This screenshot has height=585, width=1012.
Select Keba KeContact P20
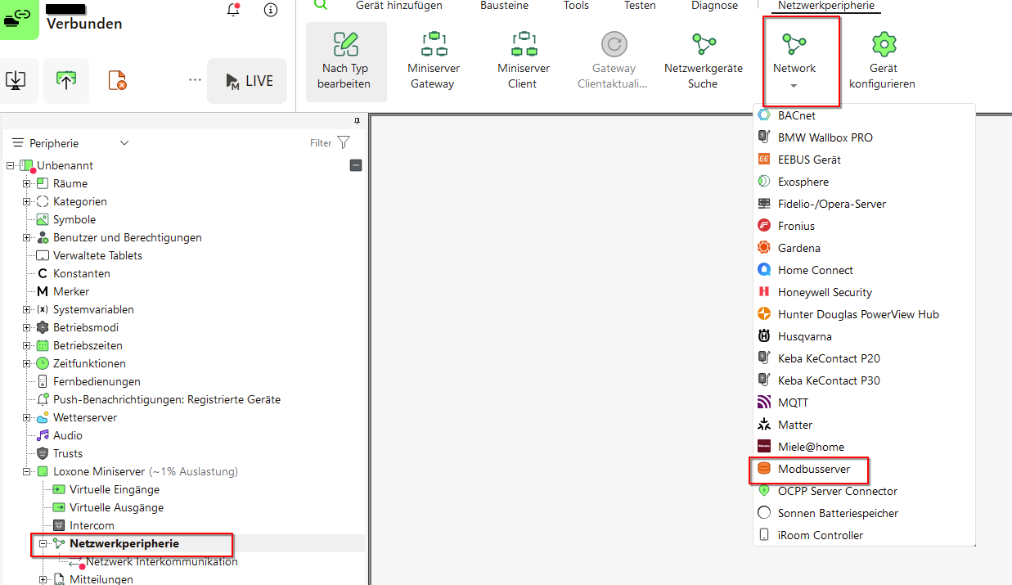(864, 358)
